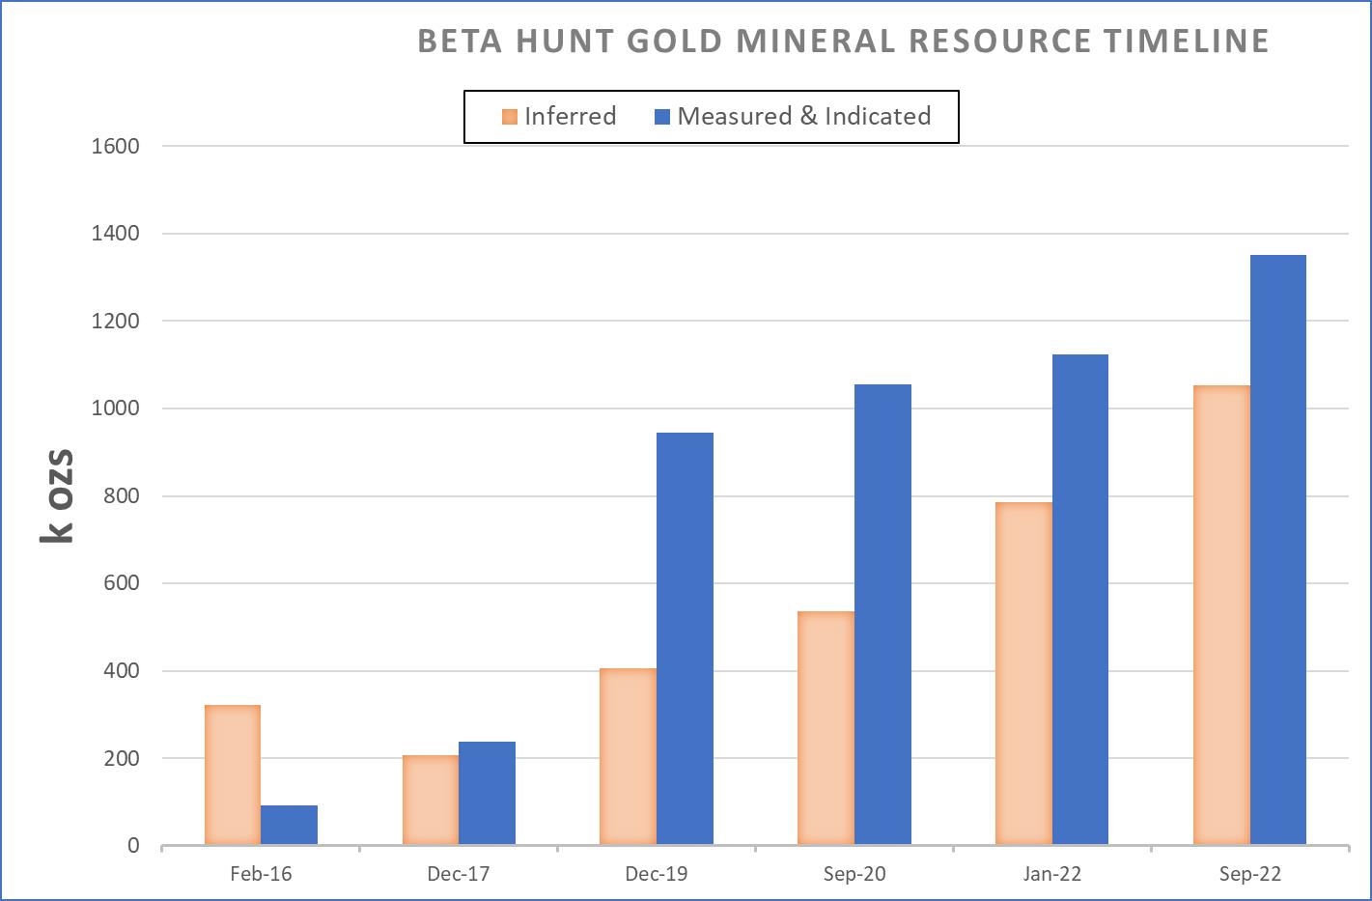Click the blue Measured & Indicated legend swatch
This screenshot has width=1372, height=901.
point(660,116)
